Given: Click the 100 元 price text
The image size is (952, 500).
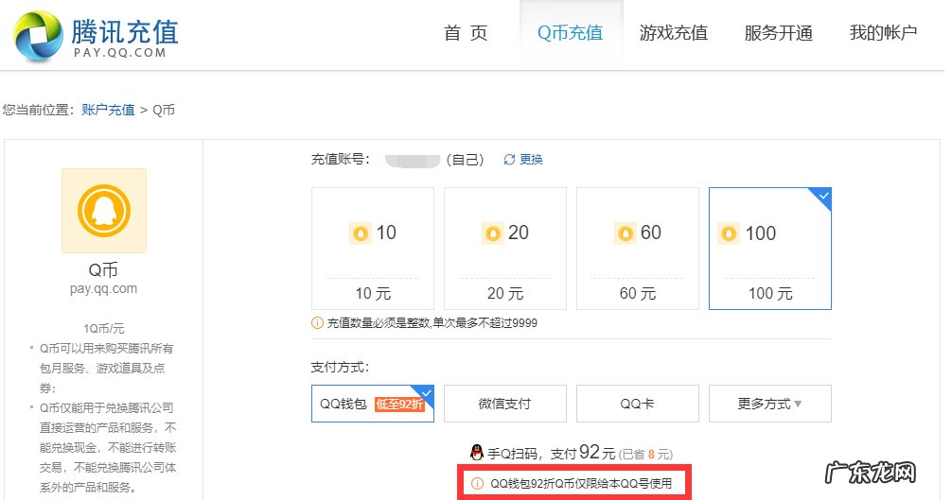Looking at the screenshot, I should point(770,293).
